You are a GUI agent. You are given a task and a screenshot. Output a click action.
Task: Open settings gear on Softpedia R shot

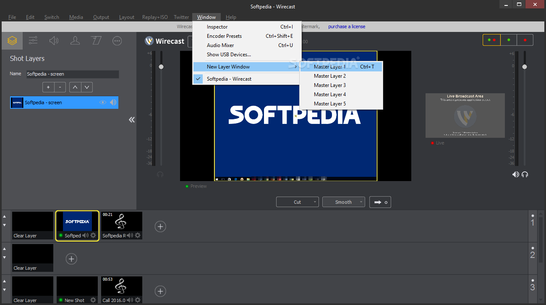point(138,235)
